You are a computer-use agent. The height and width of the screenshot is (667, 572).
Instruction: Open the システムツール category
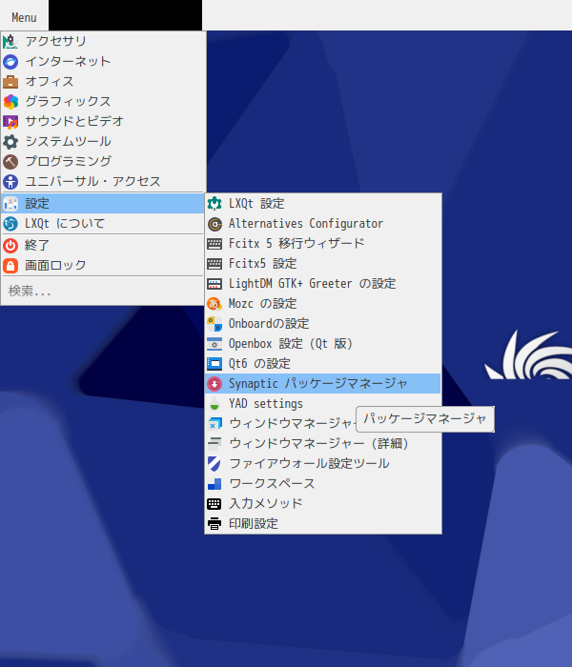coord(103,142)
